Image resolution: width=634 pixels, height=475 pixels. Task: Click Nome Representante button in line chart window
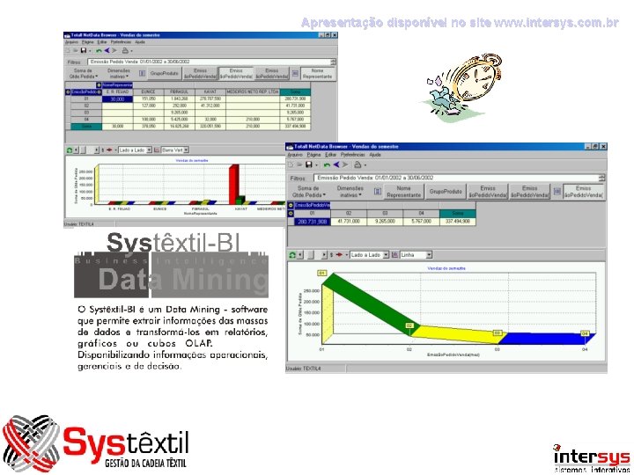(403, 192)
